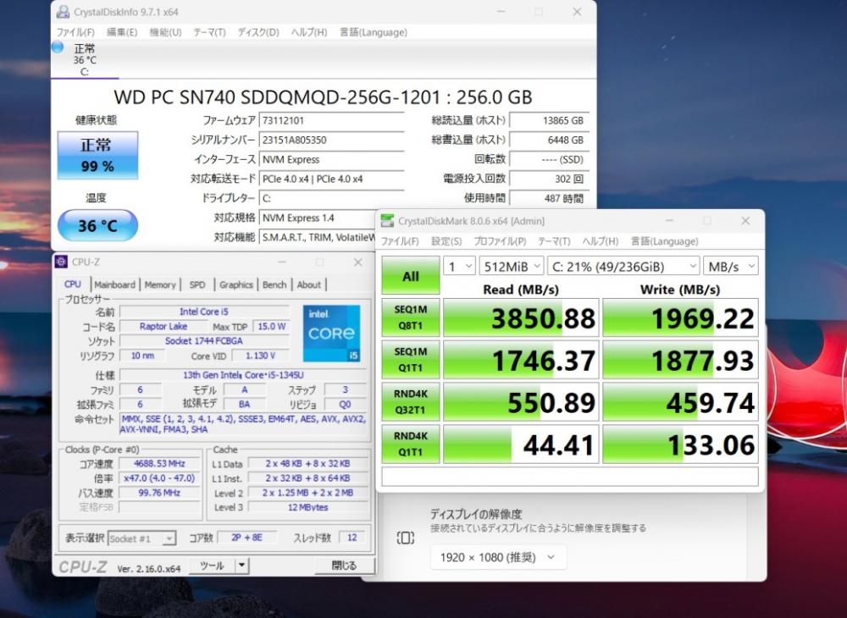This screenshot has width=847, height=618.
Task: Click the core speed value 4688.53 MHz
Action: (x=159, y=464)
